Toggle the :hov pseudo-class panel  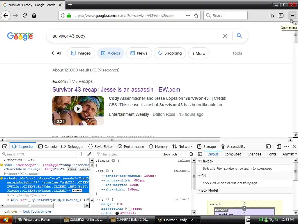pyautogui.click(x=167, y=154)
